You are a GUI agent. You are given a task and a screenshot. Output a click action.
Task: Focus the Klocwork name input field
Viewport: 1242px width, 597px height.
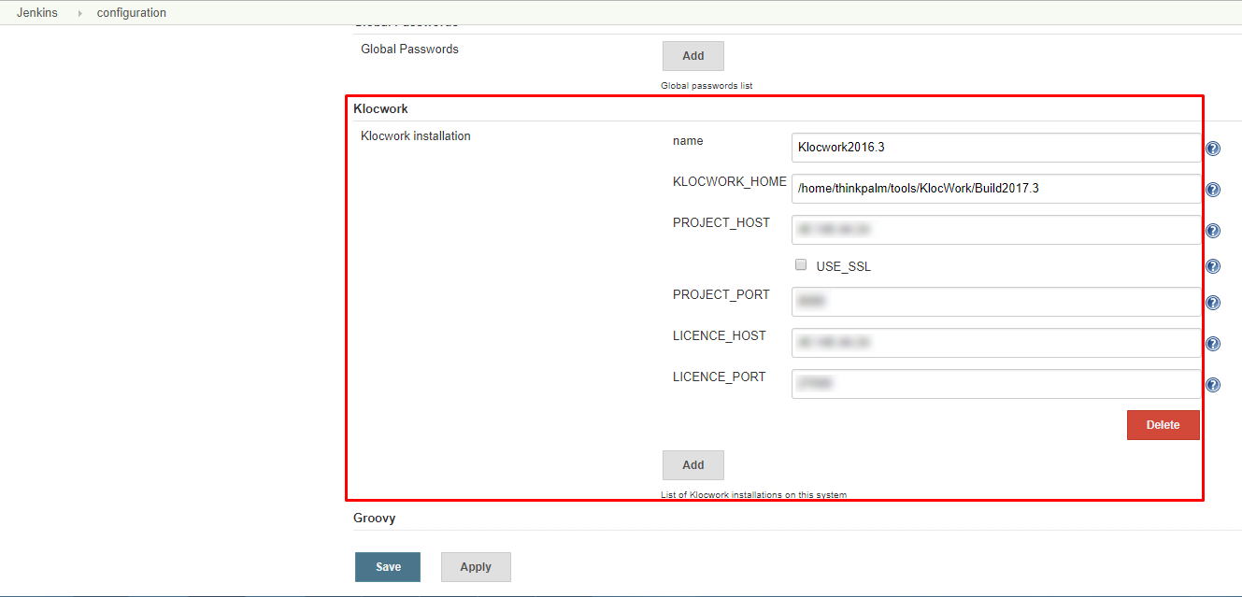point(996,148)
